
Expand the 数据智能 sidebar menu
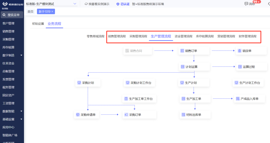[21, 111]
